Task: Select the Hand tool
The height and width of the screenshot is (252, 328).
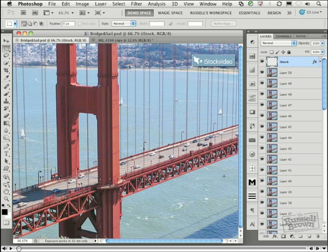Action: click(x=6, y=191)
